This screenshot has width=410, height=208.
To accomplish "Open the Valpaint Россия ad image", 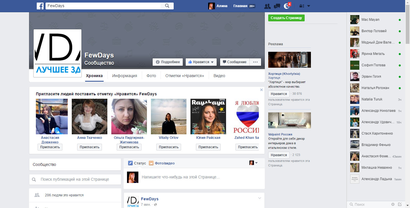I will pos(290,120).
